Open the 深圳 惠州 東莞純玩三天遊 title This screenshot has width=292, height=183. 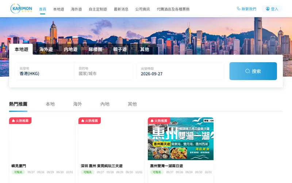pyautogui.click(x=102, y=166)
